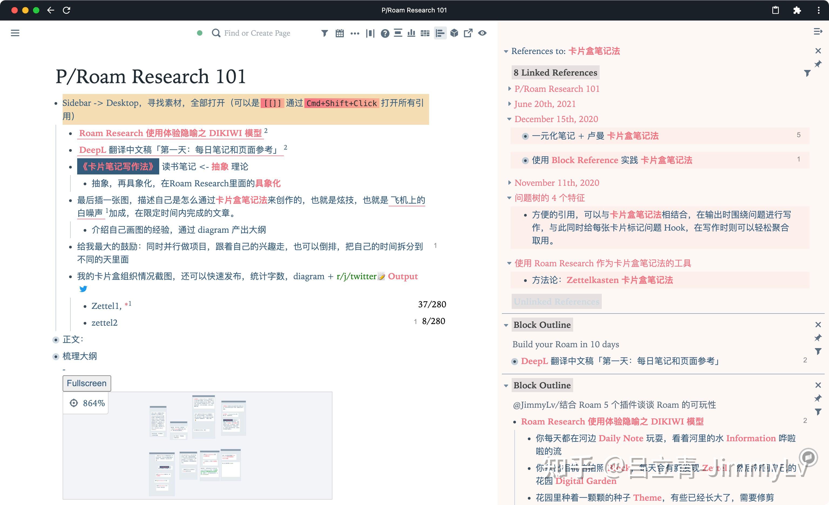Toggle the bullet for 正文: block
The height and width of the screenshot is (505, 829).
tap(56, 340)
